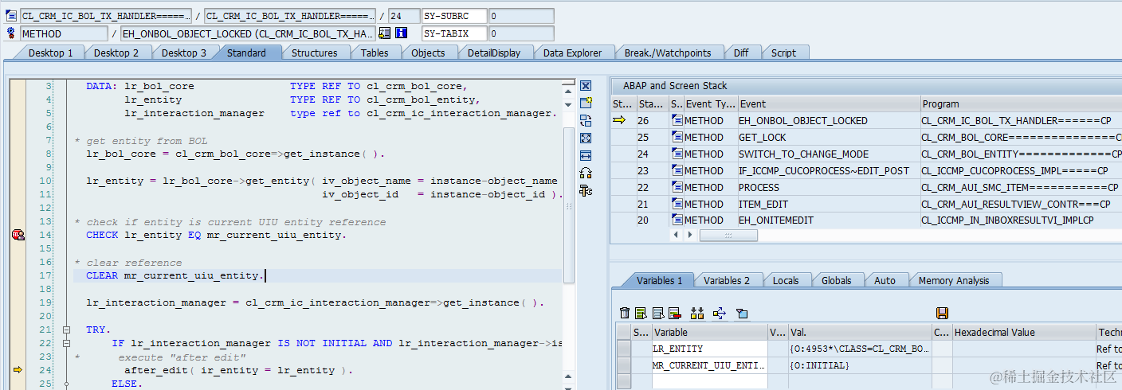
Task: Click the Hexadecimal Value column header
Action: [x=1024, y=332]
